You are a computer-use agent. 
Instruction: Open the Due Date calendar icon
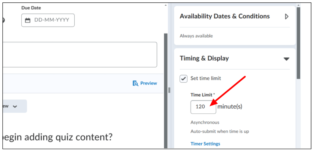click(x=28, y=20)
